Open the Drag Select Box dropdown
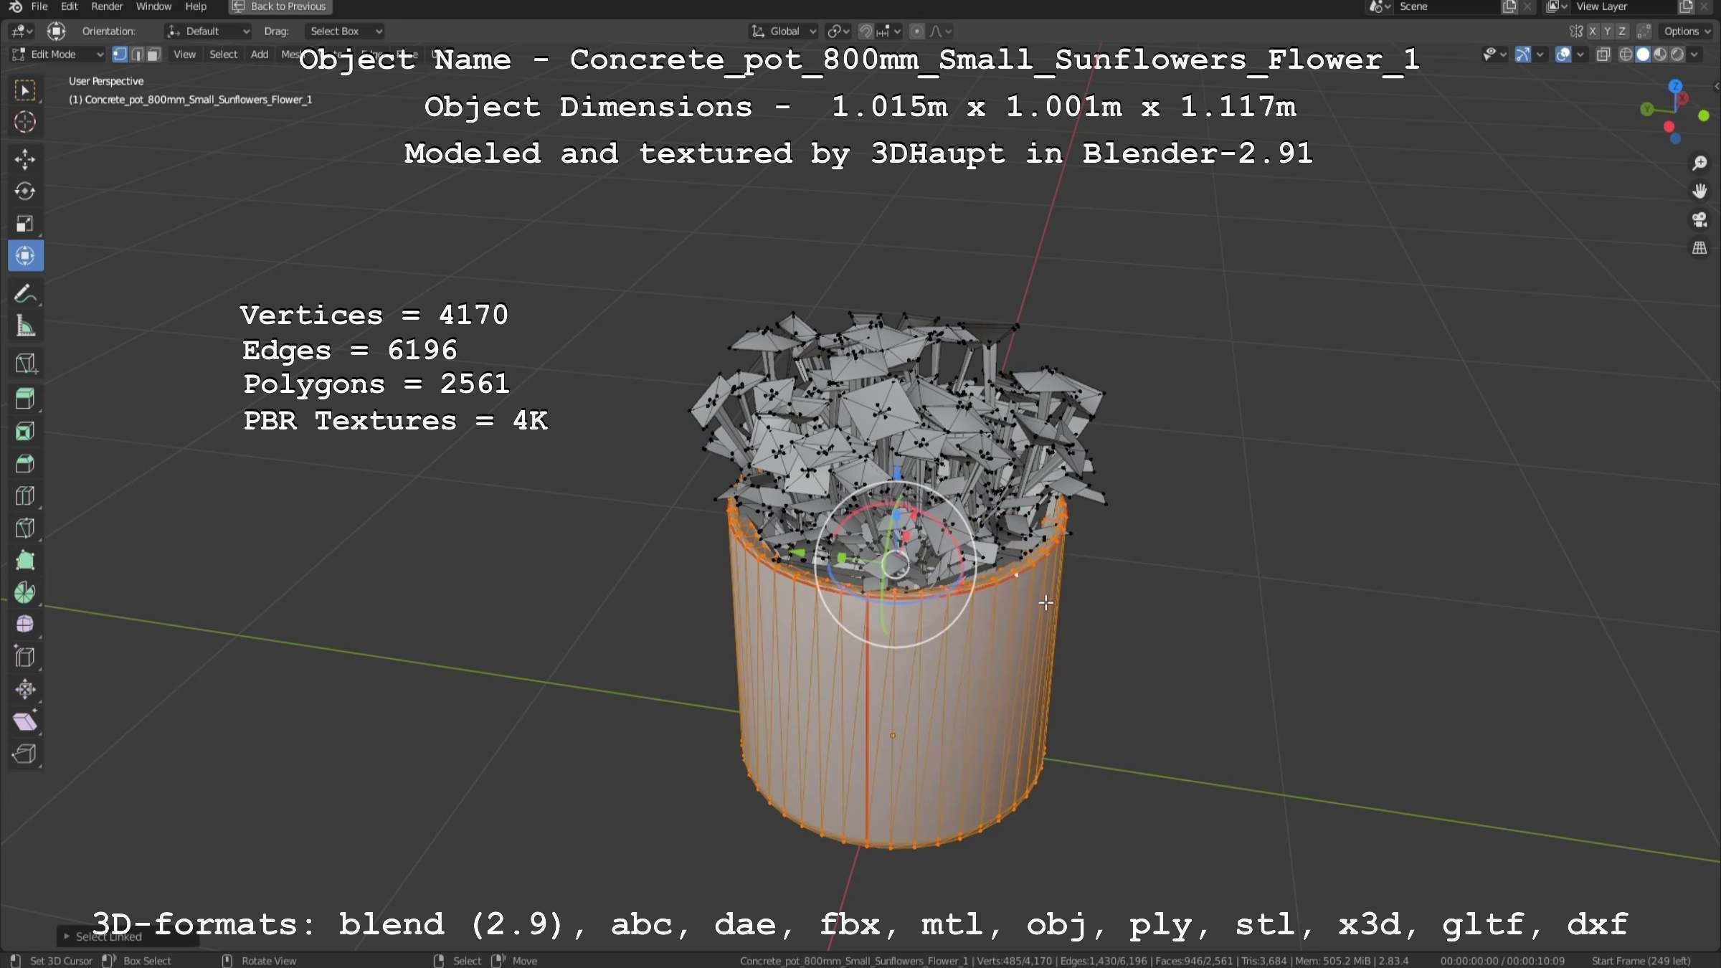The image size is (1721, 968). pos(344,32)
